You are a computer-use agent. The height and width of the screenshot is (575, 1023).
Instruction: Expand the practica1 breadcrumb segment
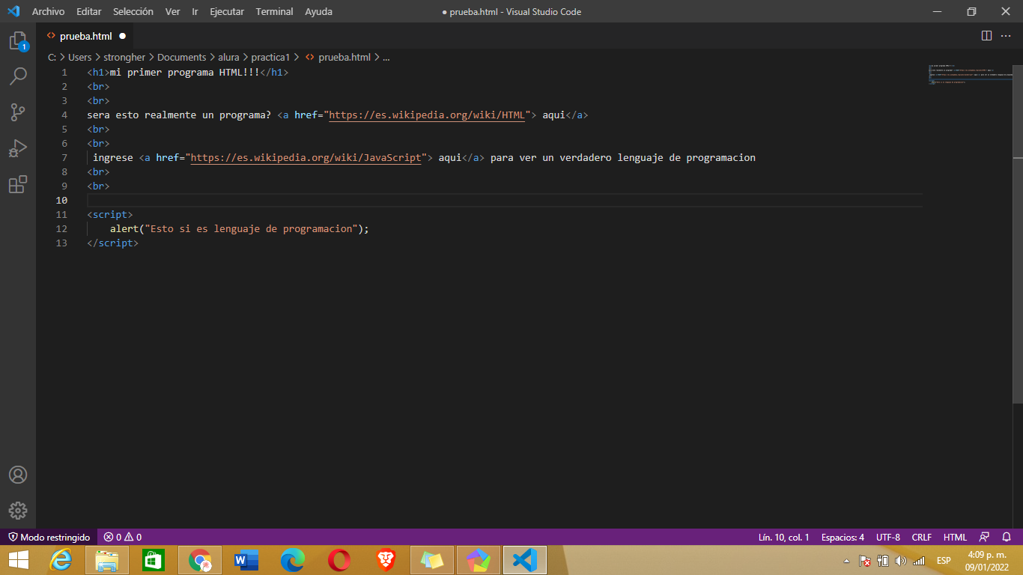(x=270, y=57)
